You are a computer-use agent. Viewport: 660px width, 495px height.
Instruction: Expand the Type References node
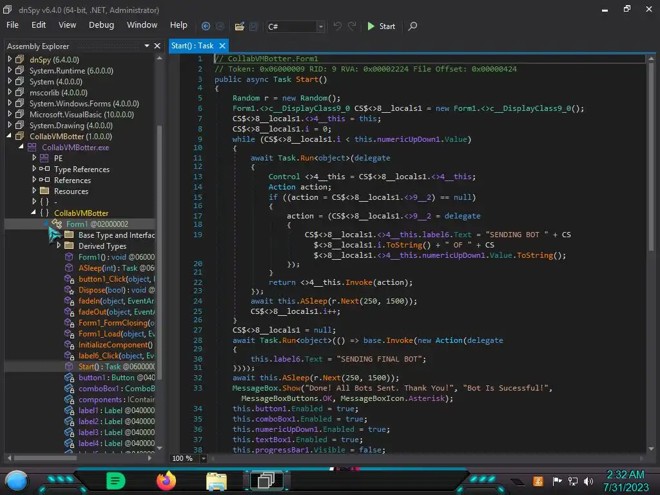pyautogui.click(x=34, y=169)
